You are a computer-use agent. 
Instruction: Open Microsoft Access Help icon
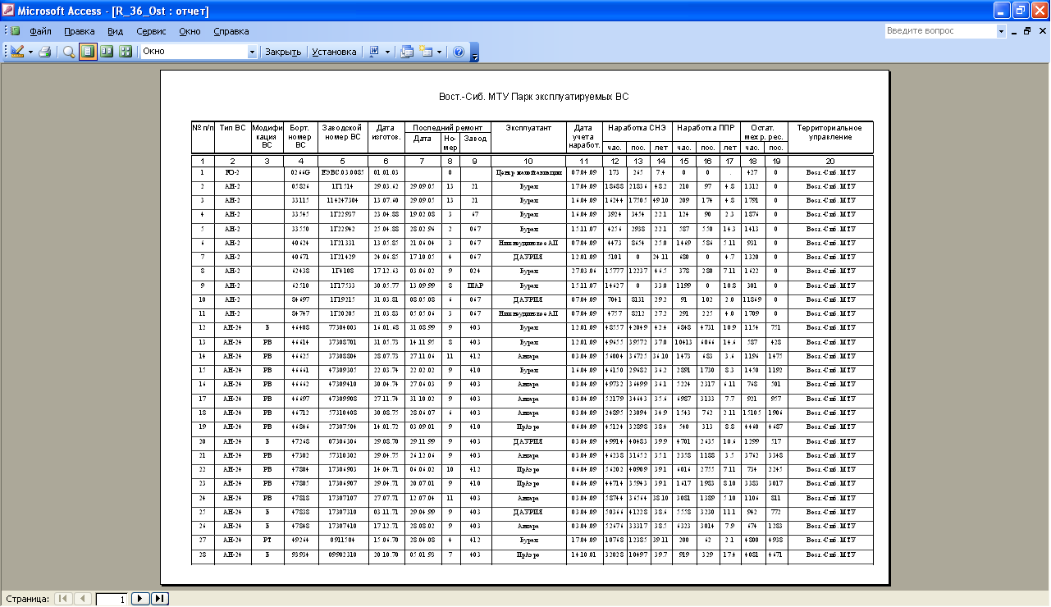(459, 52)
